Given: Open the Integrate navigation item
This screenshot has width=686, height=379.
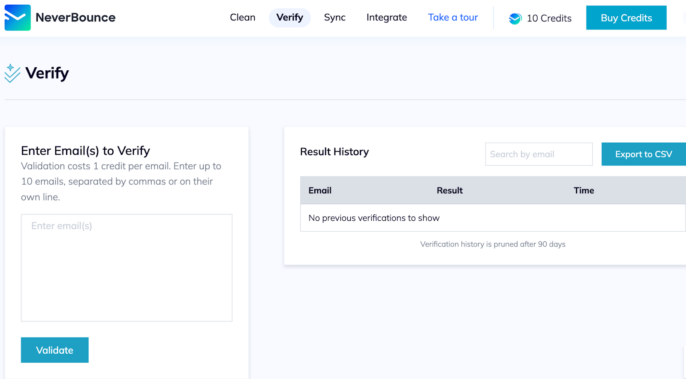Looking at the screenshot, I should [386, 18].
